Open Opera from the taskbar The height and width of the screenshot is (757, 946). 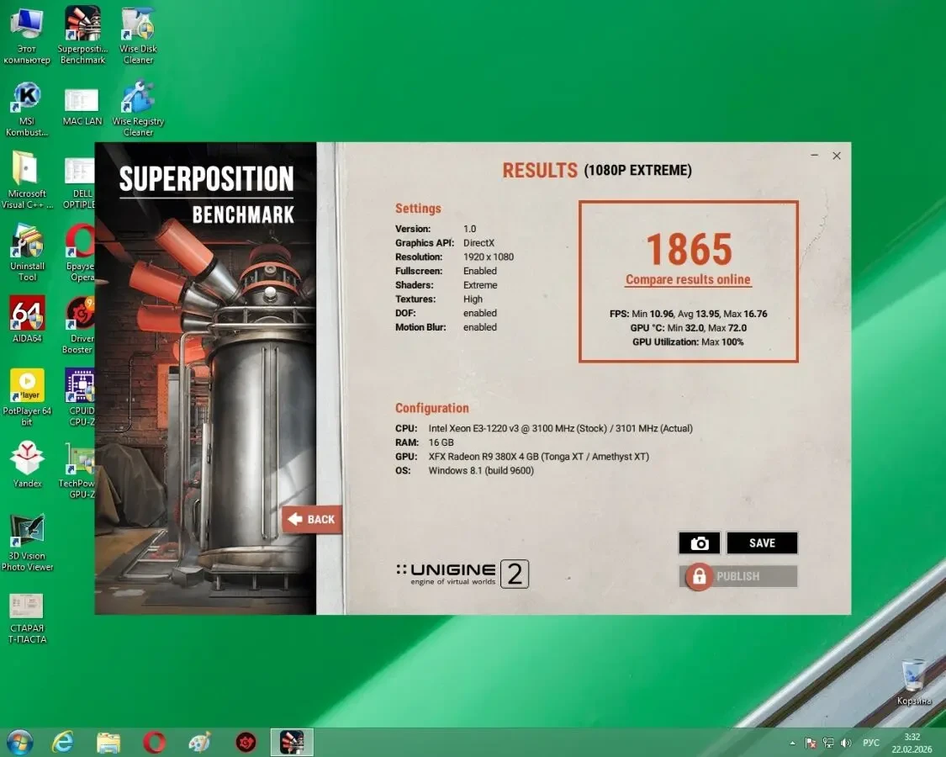[x=154, y=743]
